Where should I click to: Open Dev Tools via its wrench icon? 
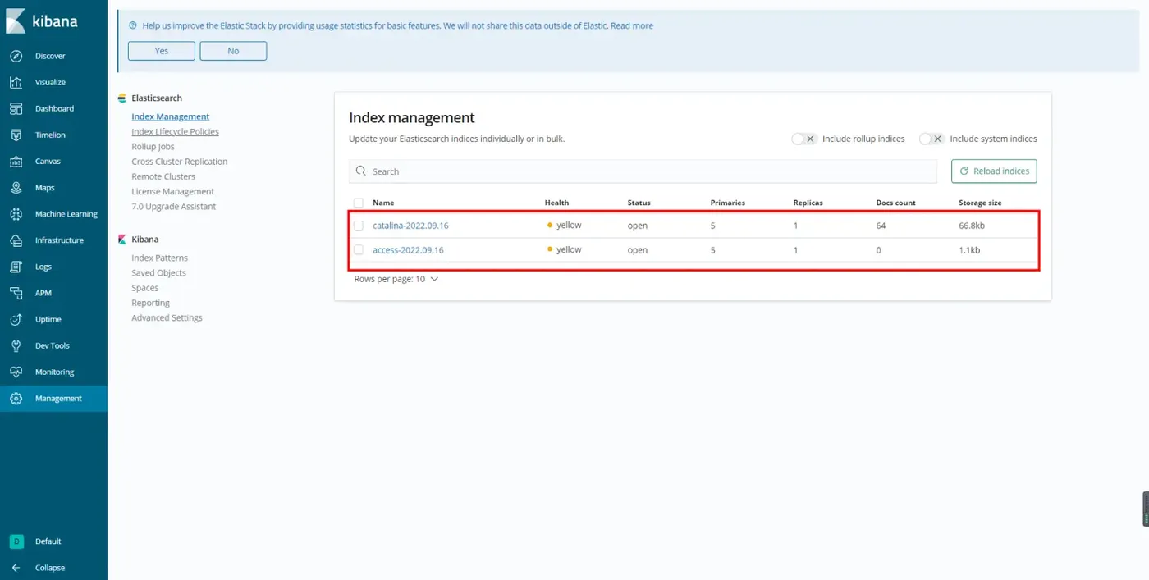[16, 345]
